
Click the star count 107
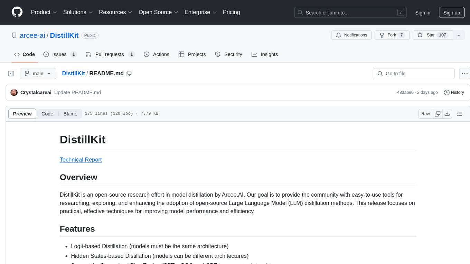[442, 35]
